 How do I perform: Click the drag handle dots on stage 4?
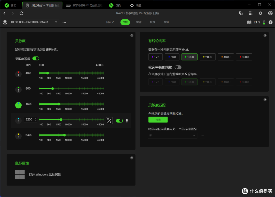[127, 120]
